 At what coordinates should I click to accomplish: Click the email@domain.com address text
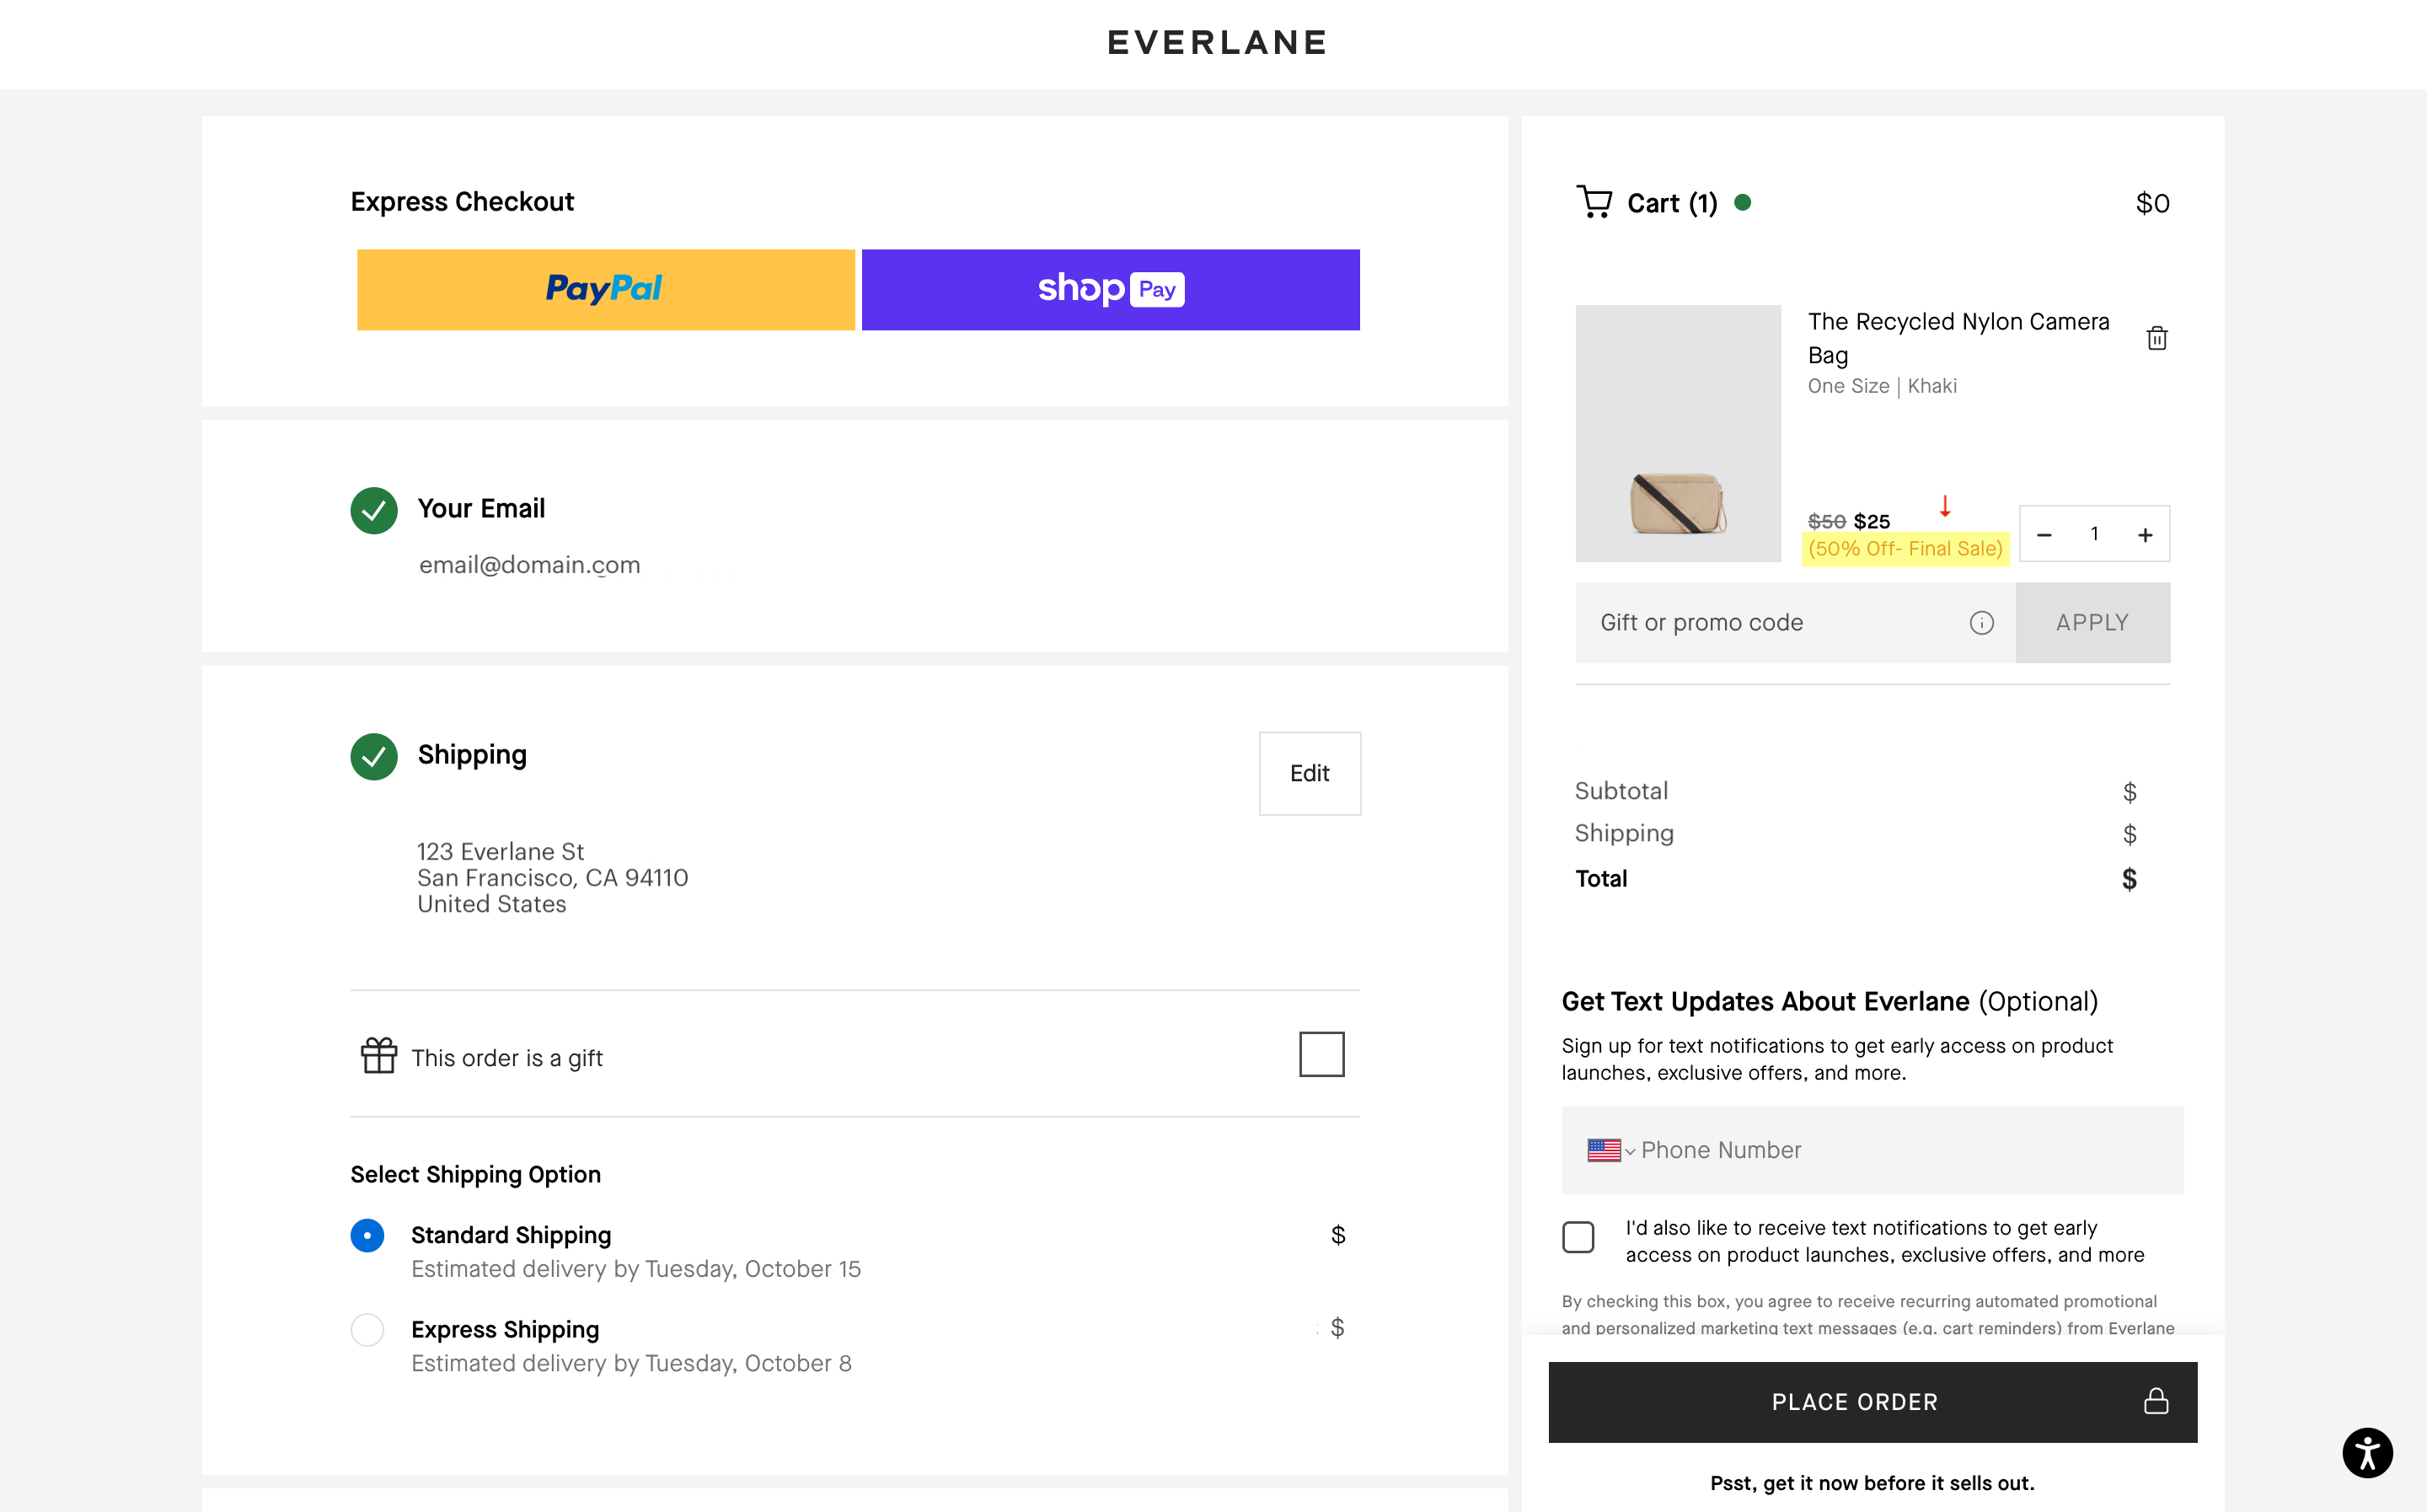click(x=530, y=565)
